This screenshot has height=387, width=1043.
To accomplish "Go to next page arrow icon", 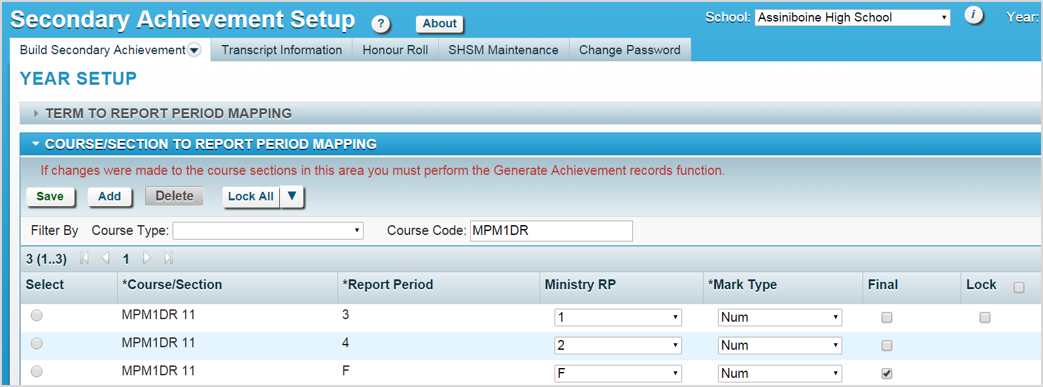I will 146,258.
